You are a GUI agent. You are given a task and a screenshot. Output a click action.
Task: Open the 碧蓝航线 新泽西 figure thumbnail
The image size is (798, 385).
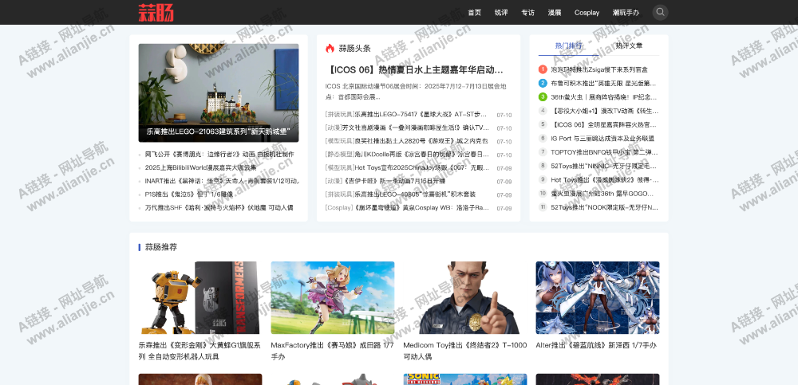coord(598,297)
